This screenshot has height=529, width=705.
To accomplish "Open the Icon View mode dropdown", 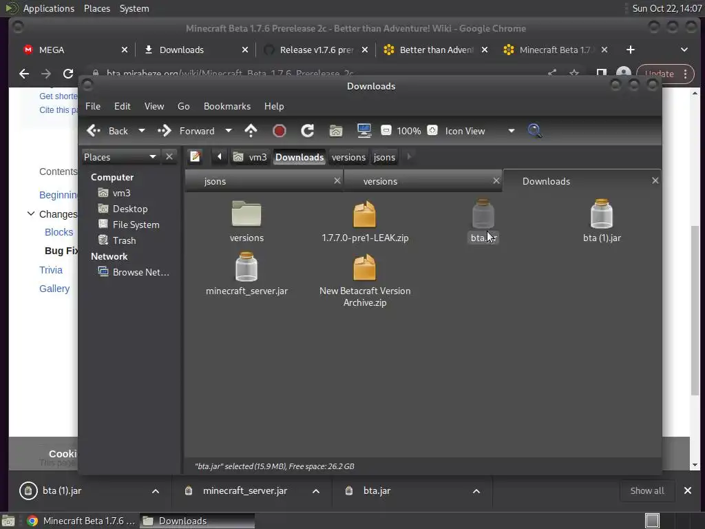I will pos(479,131).
